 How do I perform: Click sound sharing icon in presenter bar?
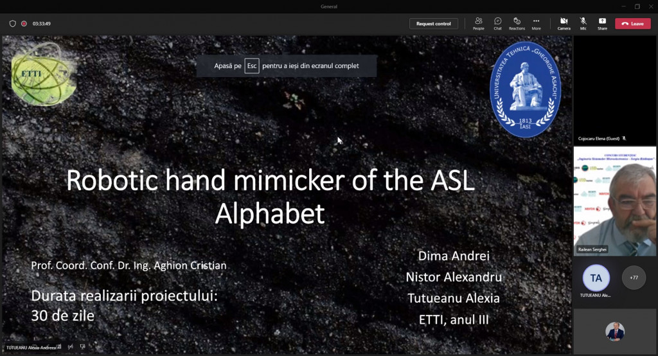[71, 347]
